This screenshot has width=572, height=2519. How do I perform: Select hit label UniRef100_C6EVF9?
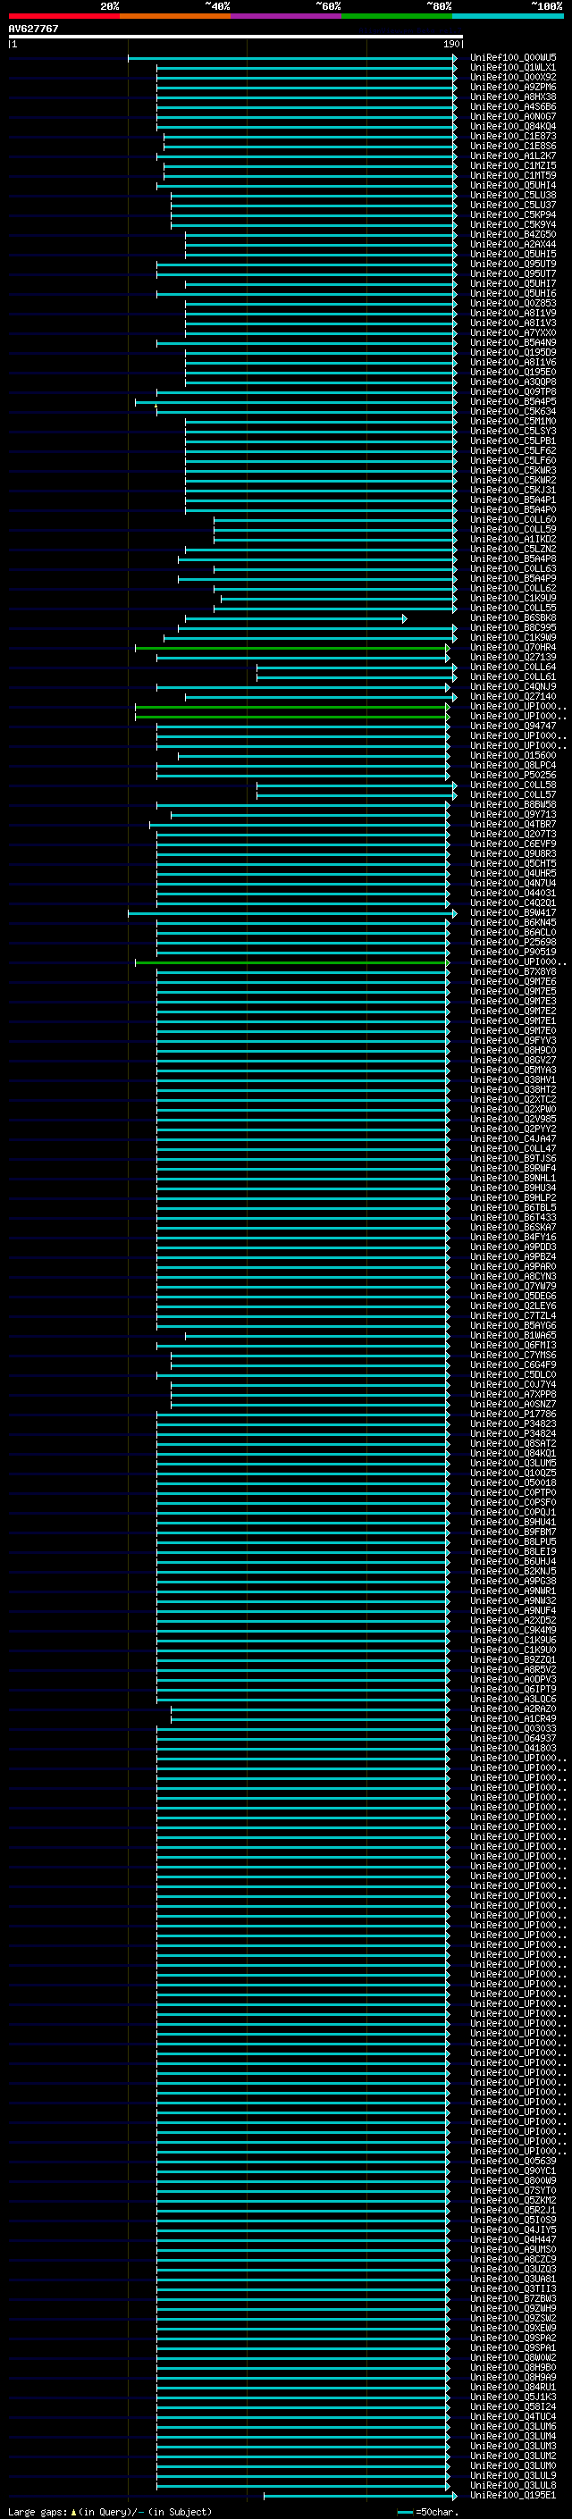click(513, 844)
